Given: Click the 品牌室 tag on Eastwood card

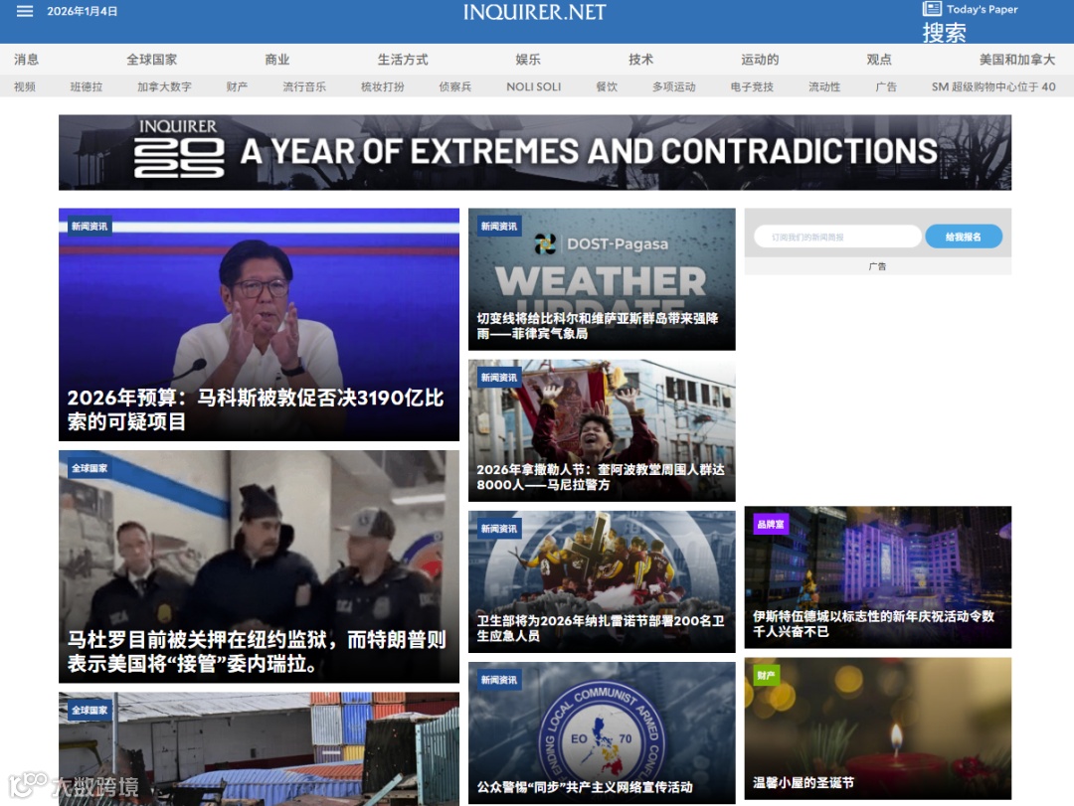Looking at the screenshot, I should (771, 525).
